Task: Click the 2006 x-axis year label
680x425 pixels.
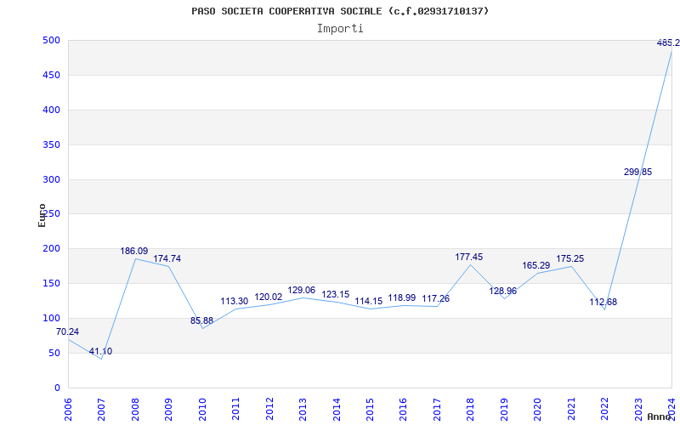Action: 69,410
